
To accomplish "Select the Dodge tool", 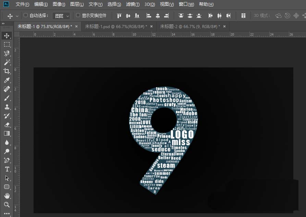I will pyautogui.click(x=7, y=151).
